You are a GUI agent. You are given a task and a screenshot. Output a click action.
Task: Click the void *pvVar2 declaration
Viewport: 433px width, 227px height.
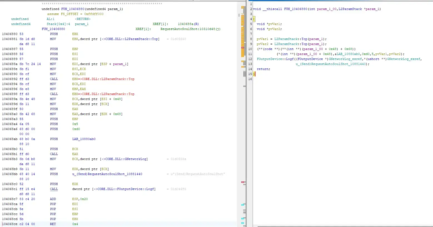point(269,29)
